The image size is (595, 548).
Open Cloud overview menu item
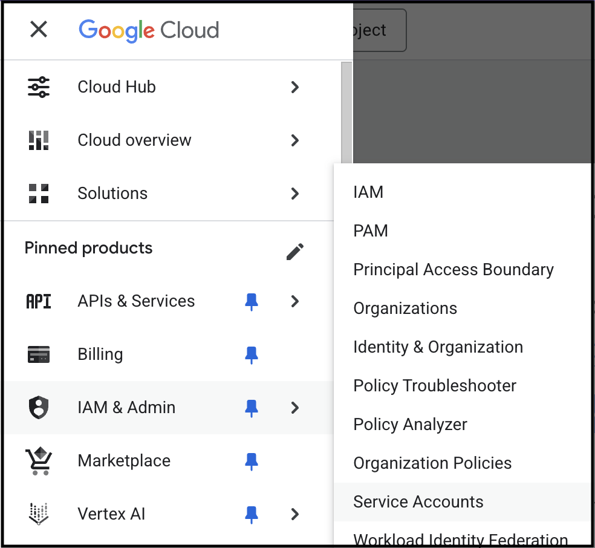pos(172,140)
